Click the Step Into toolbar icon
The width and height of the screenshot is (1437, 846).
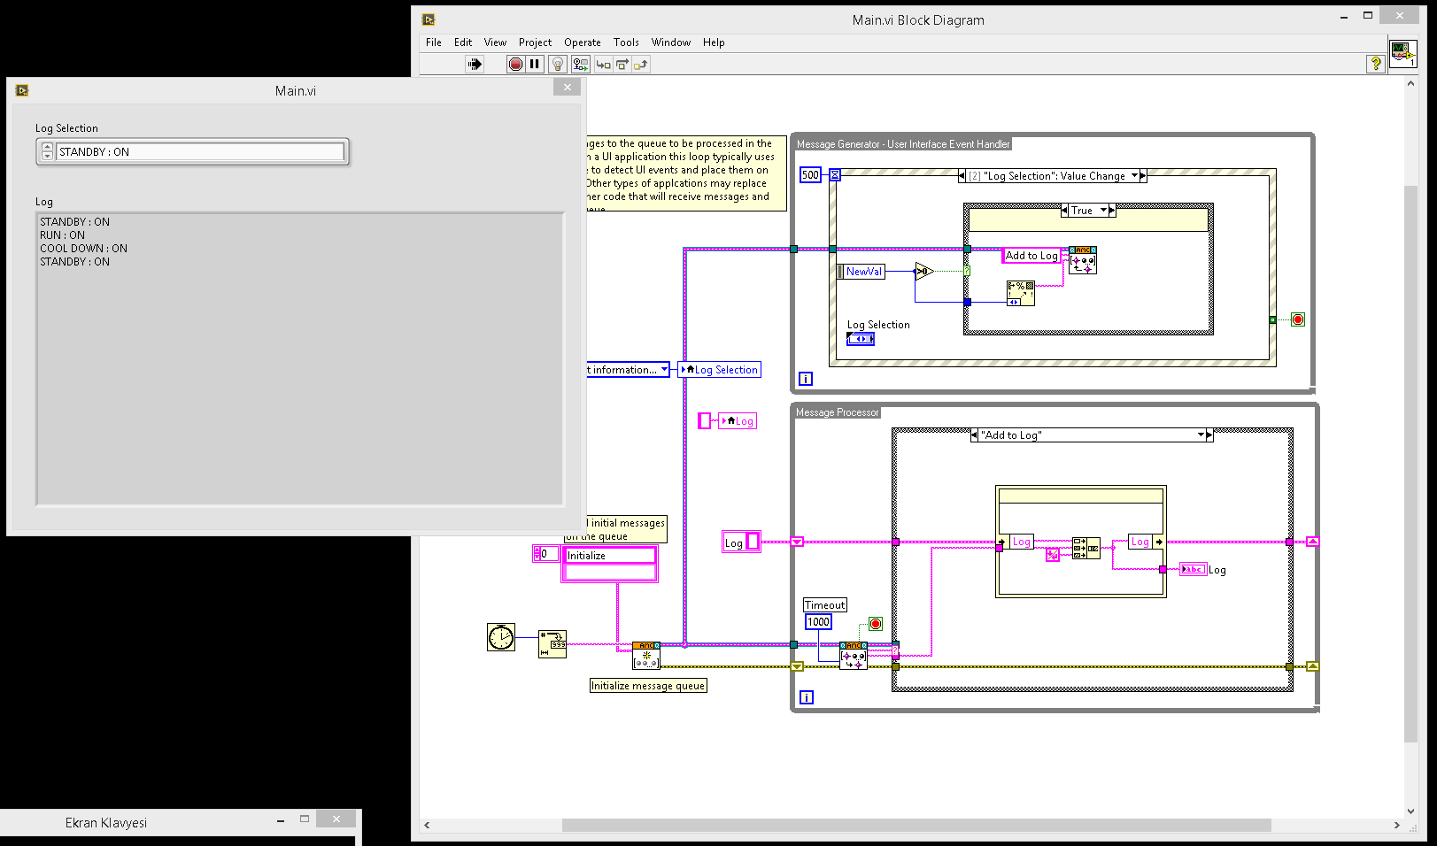point(603,64)
